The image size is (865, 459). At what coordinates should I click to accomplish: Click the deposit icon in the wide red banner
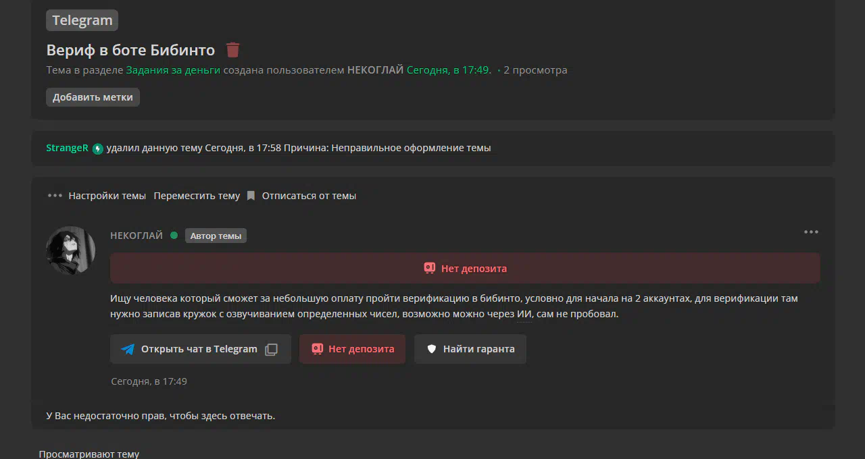point(430,268)
